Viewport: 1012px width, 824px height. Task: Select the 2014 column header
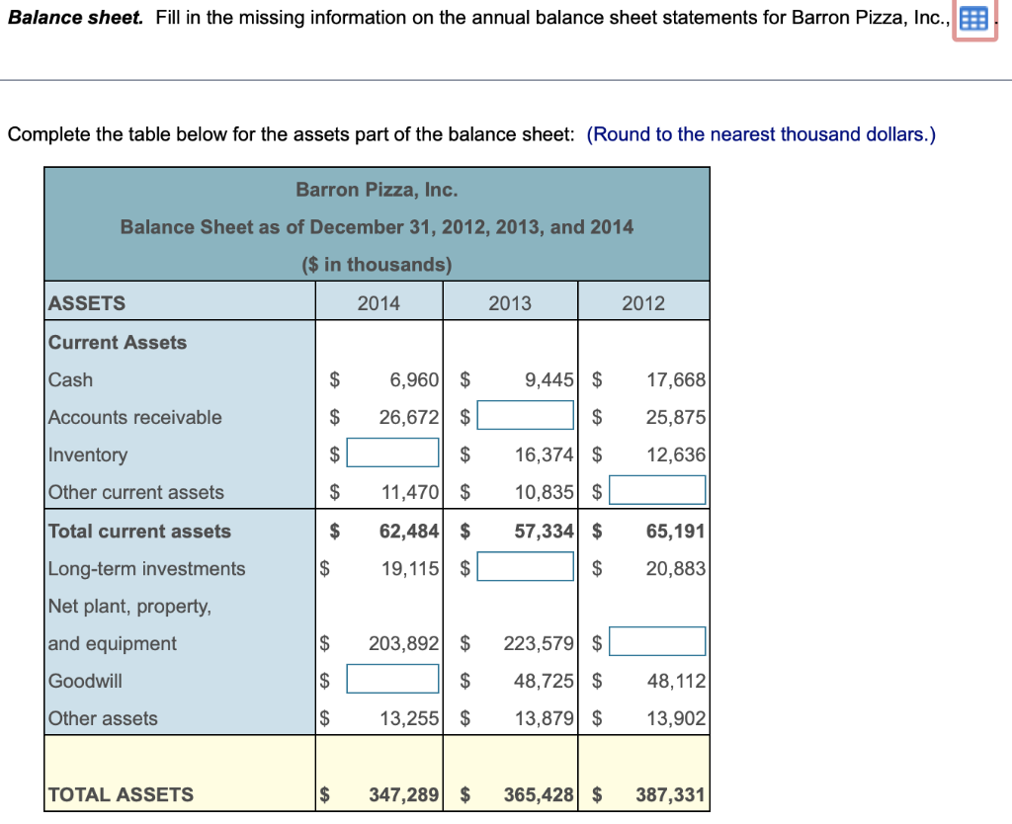point(379,300)
